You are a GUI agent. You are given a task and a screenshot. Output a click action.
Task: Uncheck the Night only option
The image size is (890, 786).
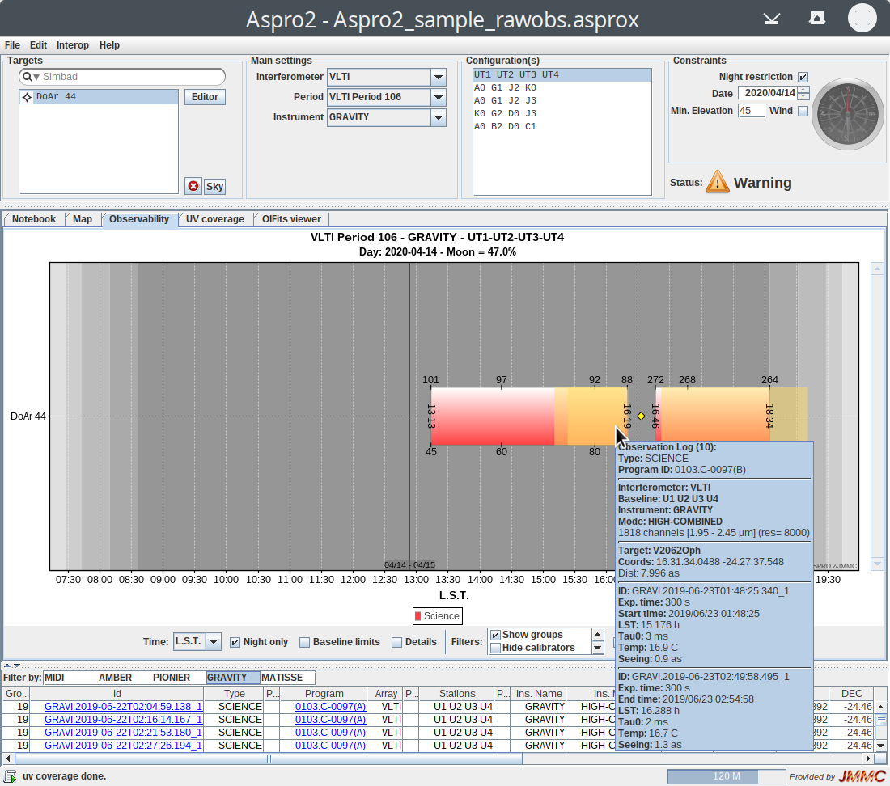pos(235,643)
